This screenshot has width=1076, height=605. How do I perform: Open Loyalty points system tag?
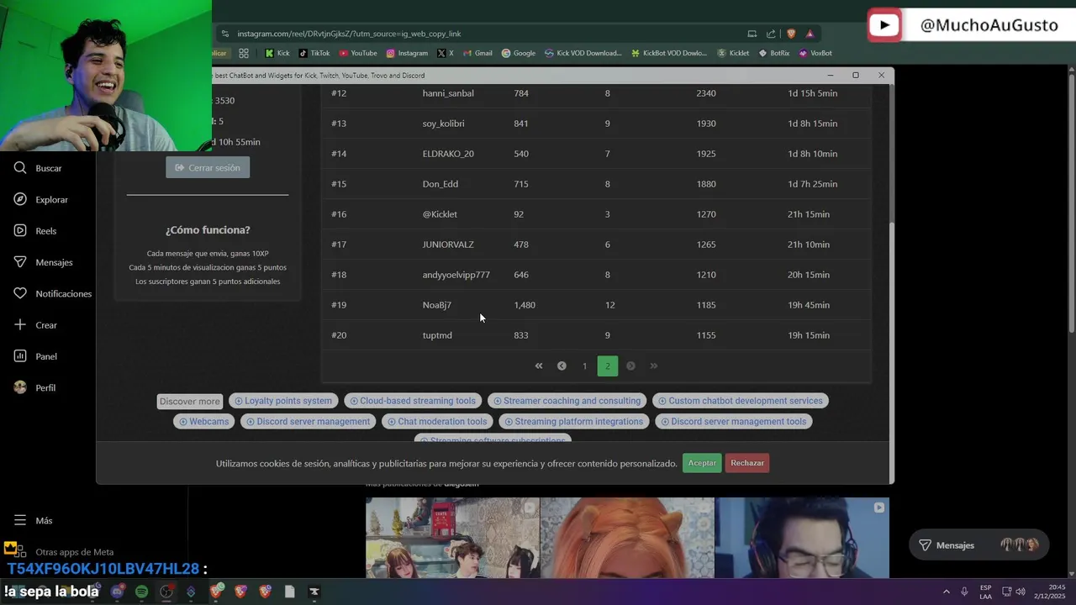click(x=283, y=401)
